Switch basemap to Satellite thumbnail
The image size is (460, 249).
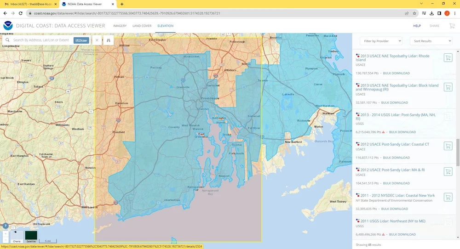click(x=31, y=237)
